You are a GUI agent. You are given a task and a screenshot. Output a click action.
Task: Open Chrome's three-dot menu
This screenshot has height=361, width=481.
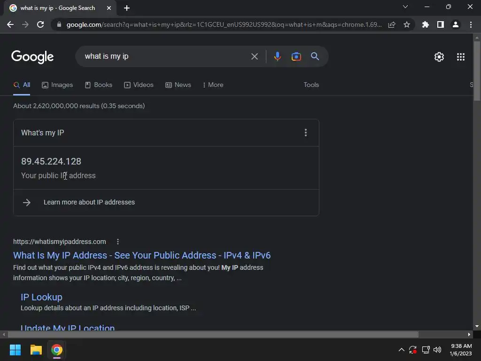point(471,24)
